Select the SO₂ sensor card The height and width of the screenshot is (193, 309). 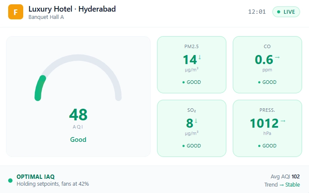click(x=192, y=128)
